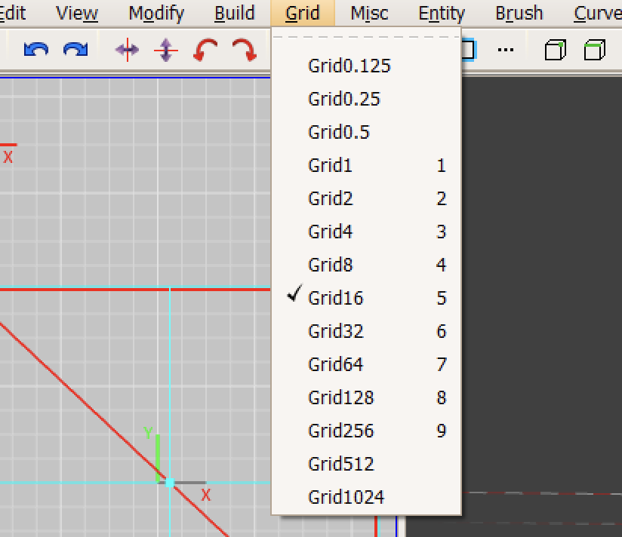Set grid size to Grid0.25

click(366, 99)
